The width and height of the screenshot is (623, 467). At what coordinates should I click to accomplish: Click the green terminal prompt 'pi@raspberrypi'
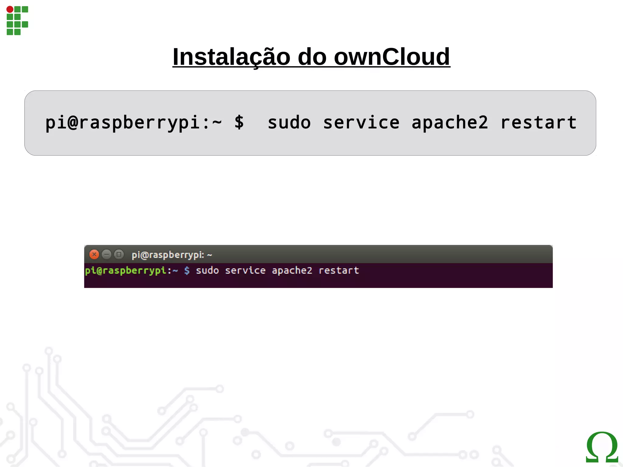pos(126,271)
